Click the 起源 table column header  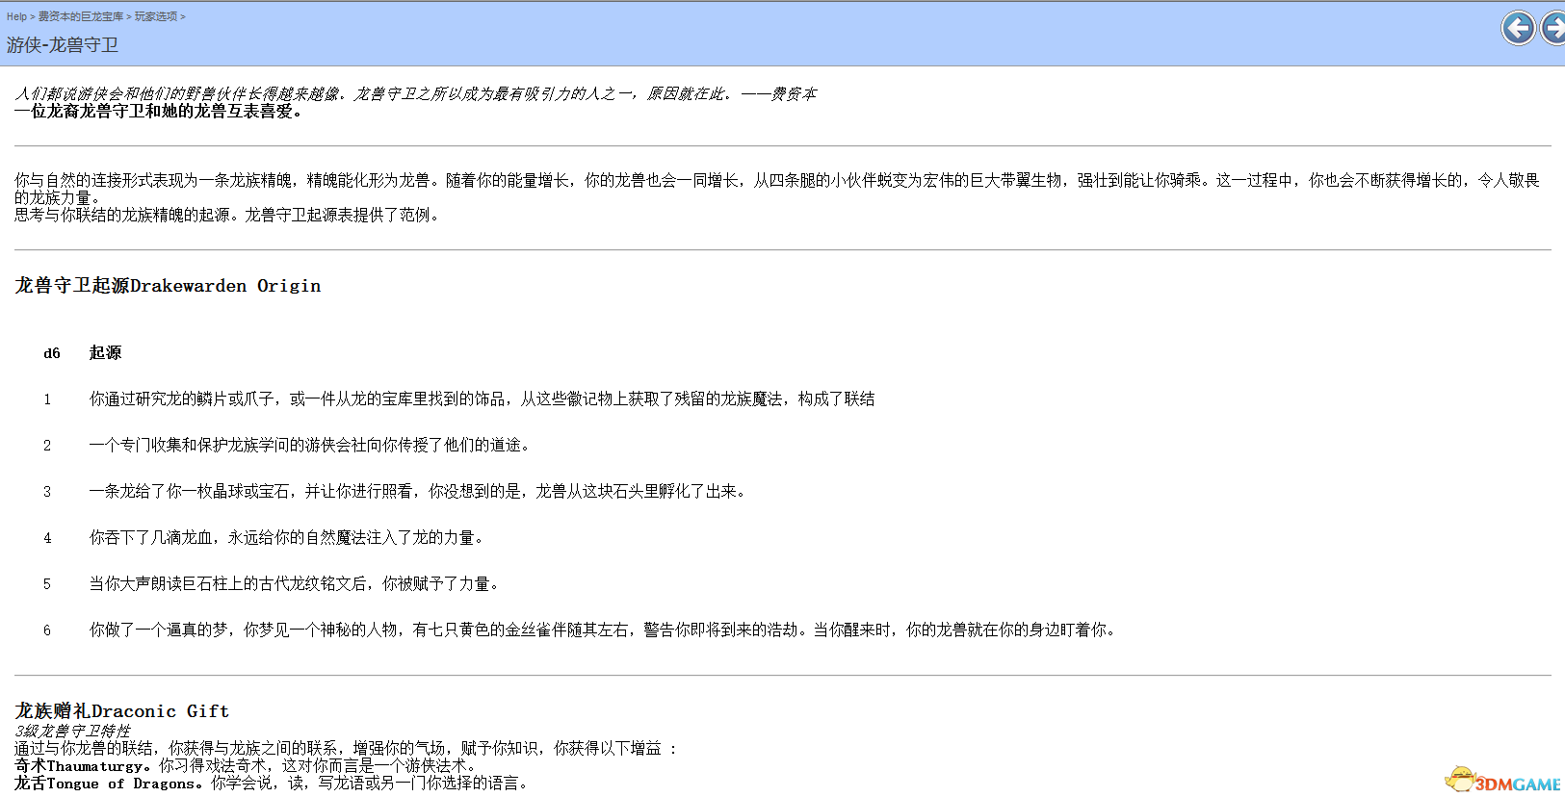(x=105, y=353)
